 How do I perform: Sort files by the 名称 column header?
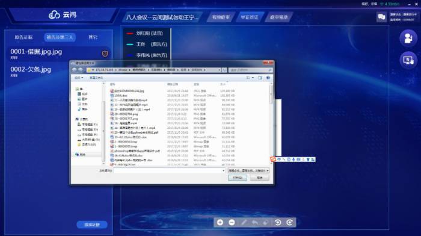click(x=113, y=84)
